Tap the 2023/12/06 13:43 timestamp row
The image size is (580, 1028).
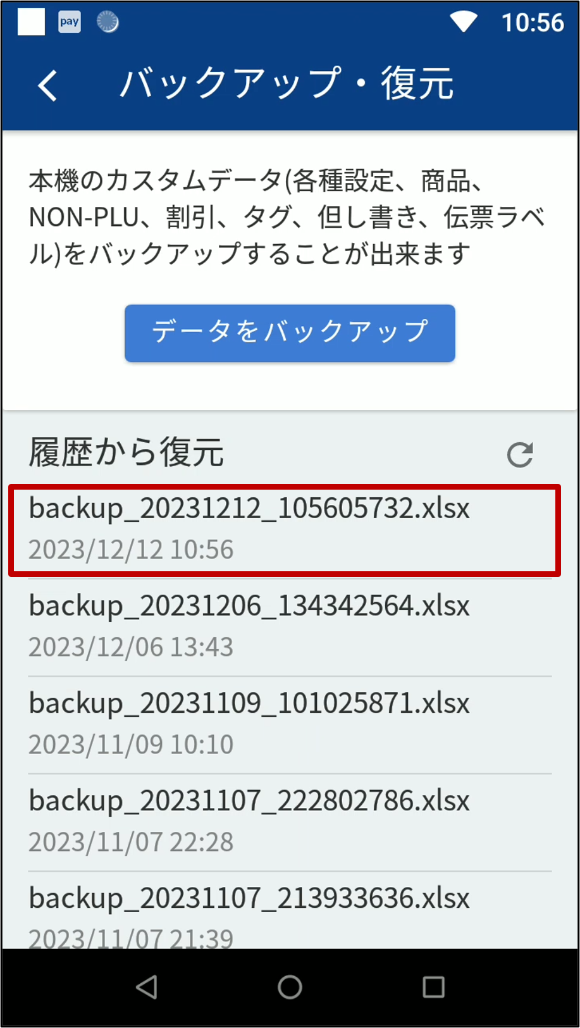click(131, 647)
